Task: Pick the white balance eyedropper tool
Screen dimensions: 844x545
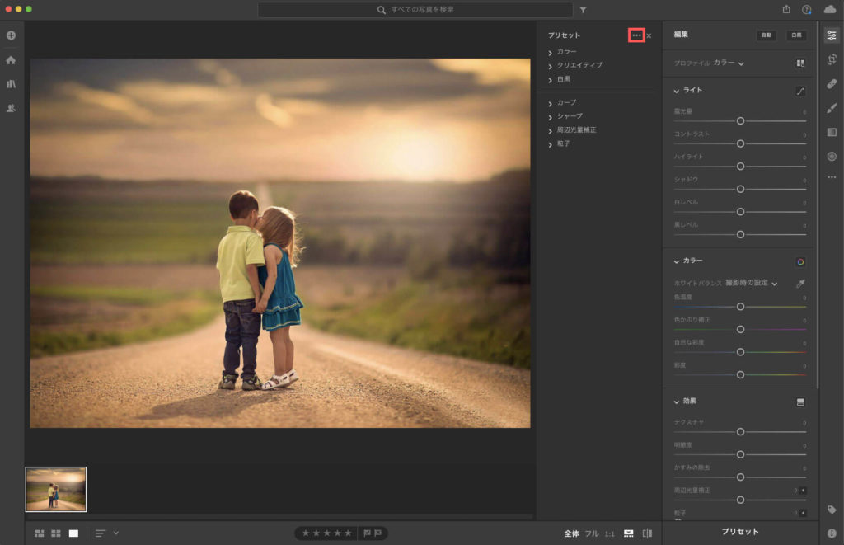Action: 800,284
